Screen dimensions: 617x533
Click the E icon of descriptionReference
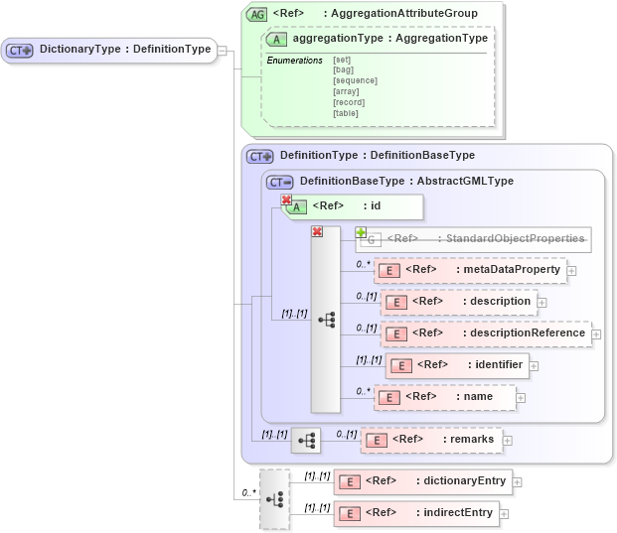coord(396,334)
